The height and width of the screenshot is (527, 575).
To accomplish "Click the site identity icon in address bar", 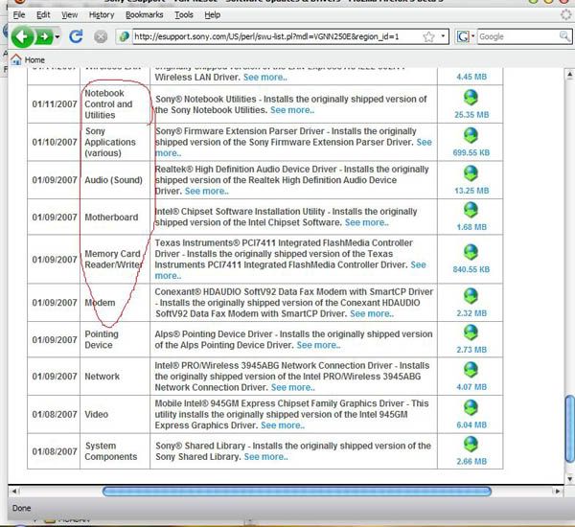I will (125, 36).
